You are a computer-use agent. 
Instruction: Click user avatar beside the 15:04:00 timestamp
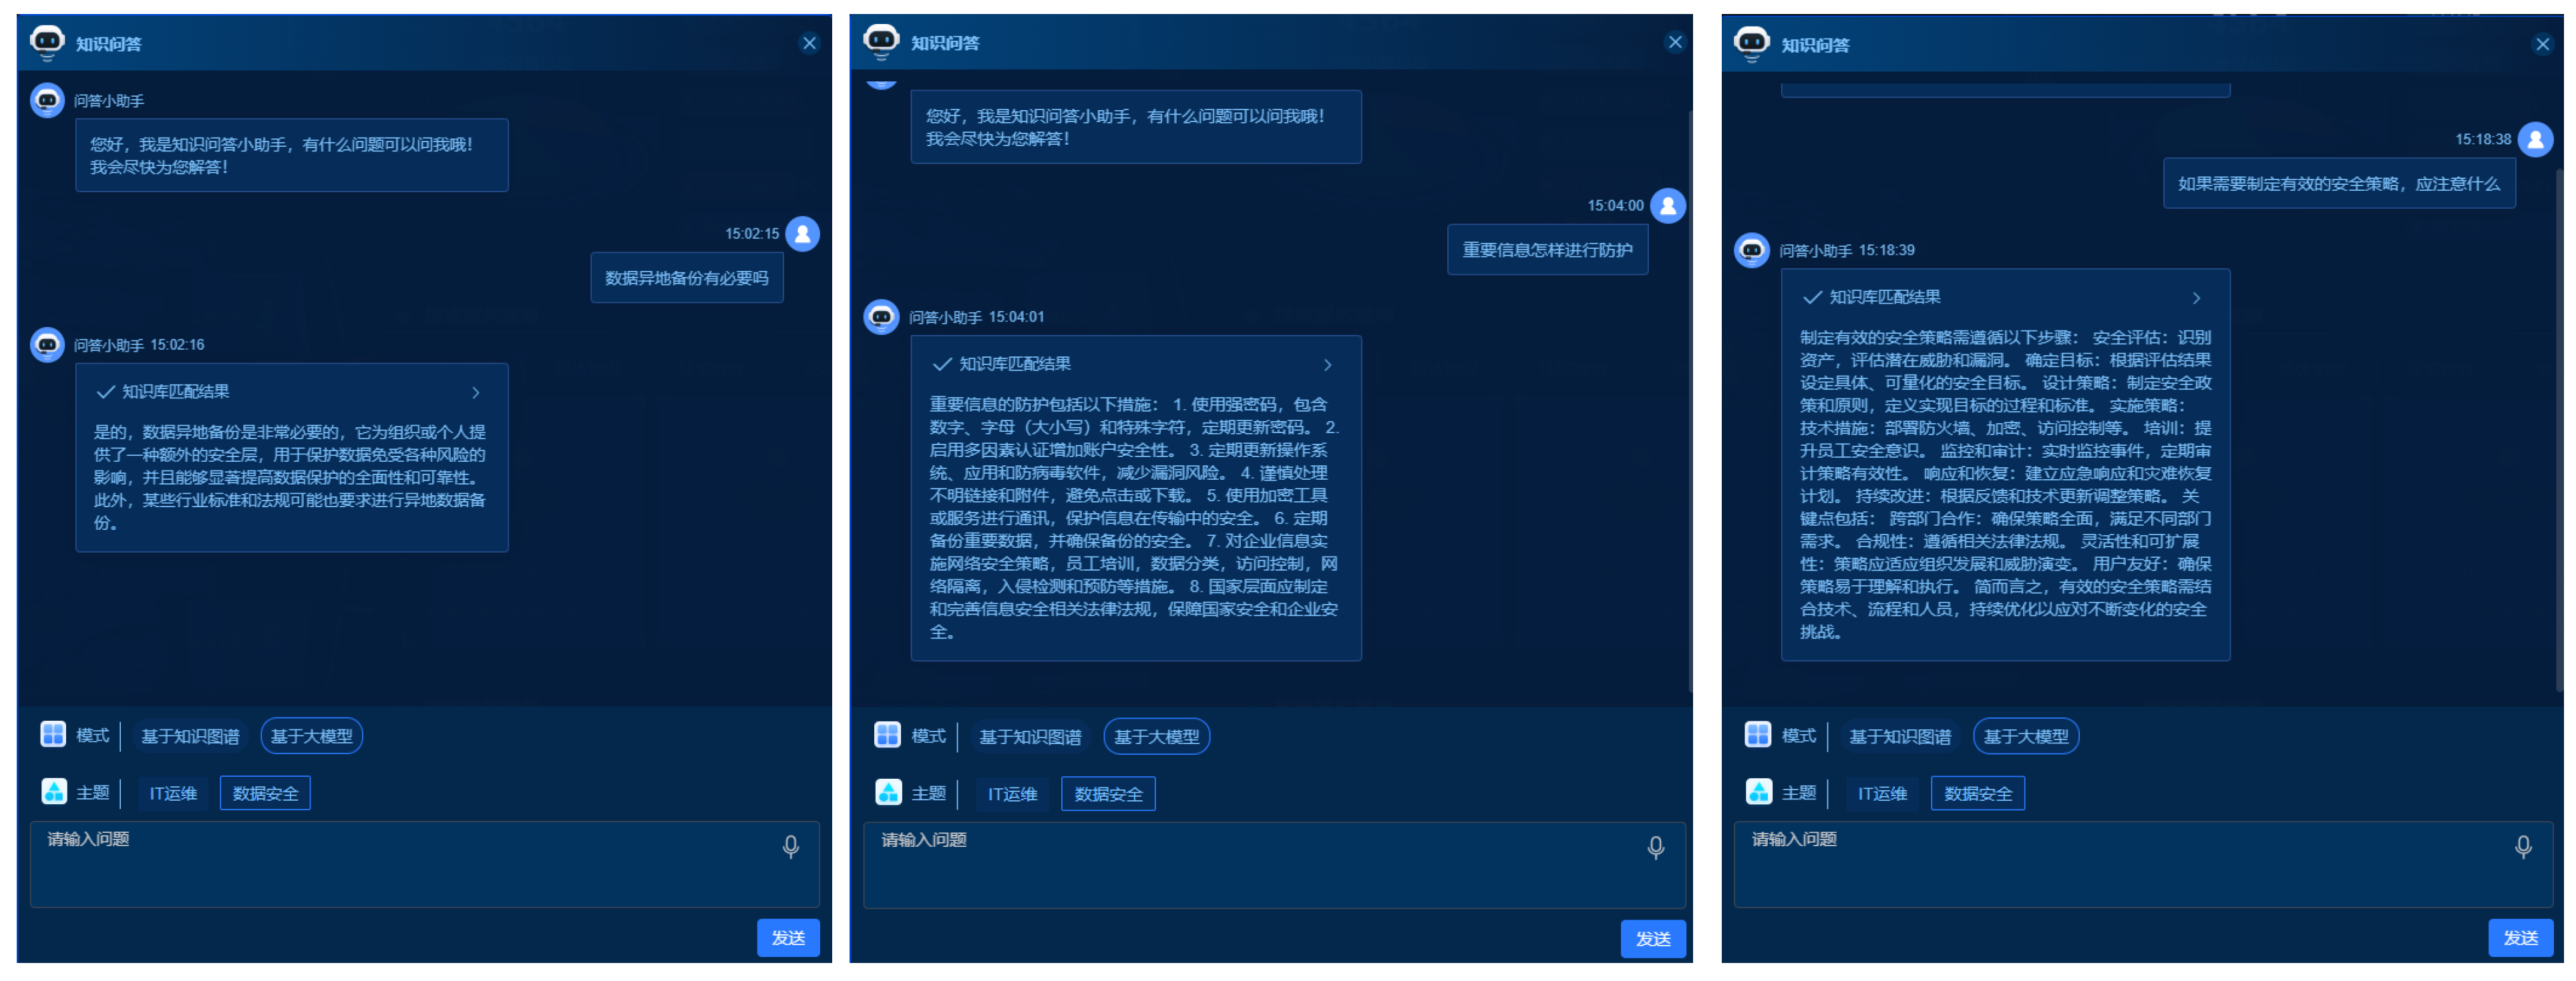point(1667,206)
